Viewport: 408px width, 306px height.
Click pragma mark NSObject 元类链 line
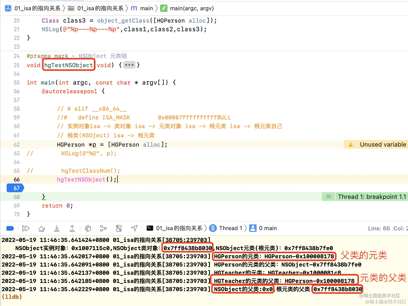(77, 56)
